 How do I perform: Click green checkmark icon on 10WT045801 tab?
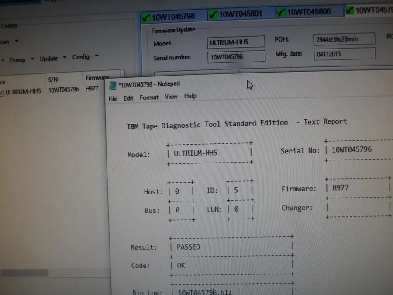pos(213,15)
